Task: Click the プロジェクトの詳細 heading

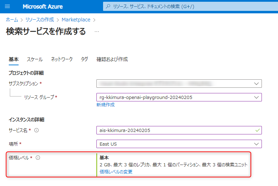Action: coord(26,73)
